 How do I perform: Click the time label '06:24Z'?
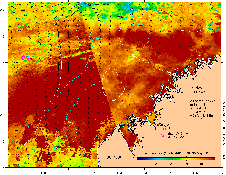click(x=200, y=92)
